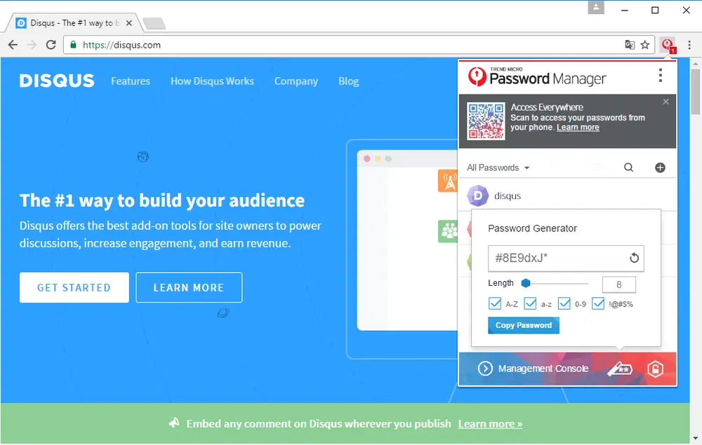Open How Disqus Works nav item
The image size is (702, 445).
tap(212, 81)
